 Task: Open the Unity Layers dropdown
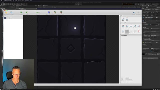click(148, 4)
